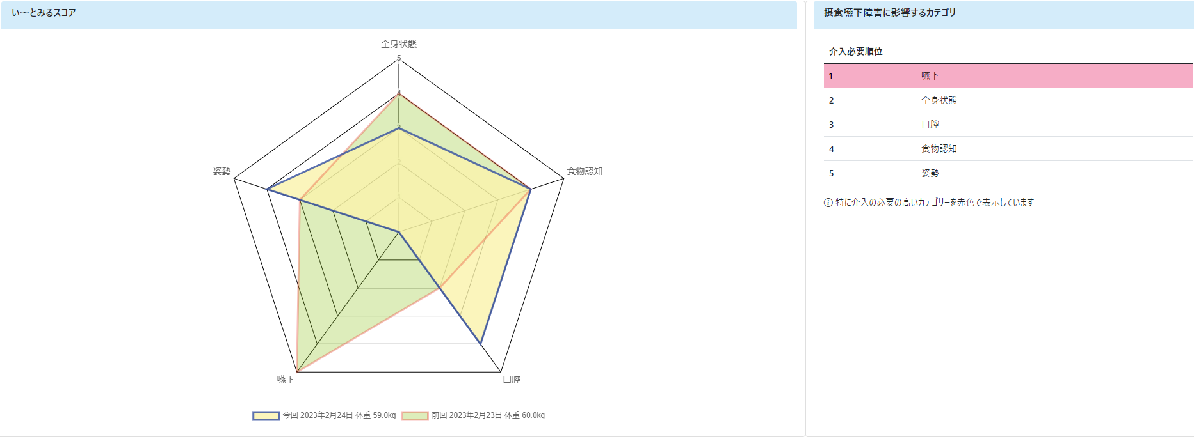Click the scale value 5 on the radar axis
The height and width of the screenshot is (439, 1194).
[x=399, y=59]
